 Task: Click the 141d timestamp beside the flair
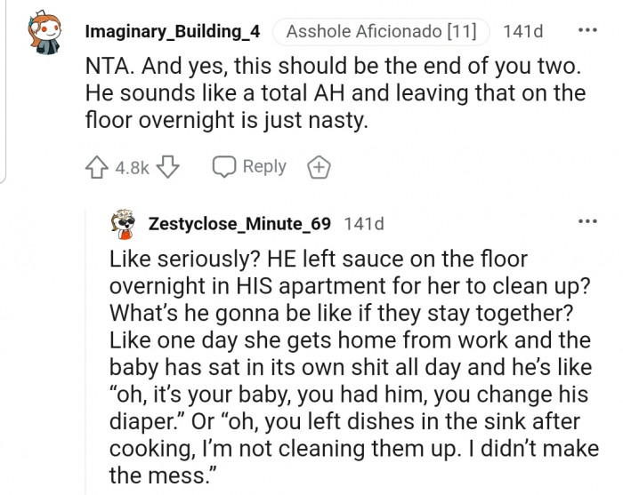522,32
